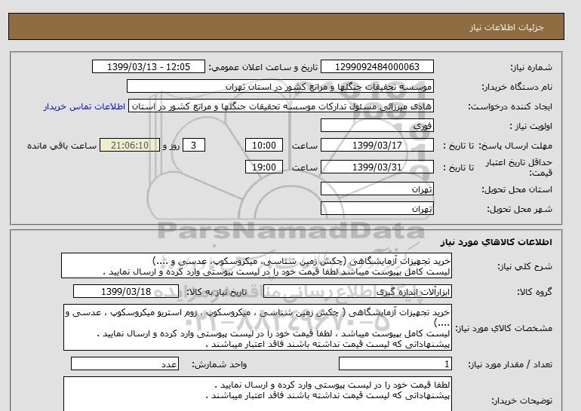Click the goods group field ابزارآلات اندازه گیری
The width and height of the screenshot is (581, 411).
[358, 292]
